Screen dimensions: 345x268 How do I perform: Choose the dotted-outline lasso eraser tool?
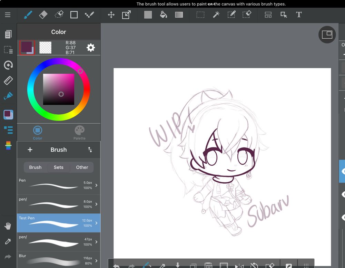pyautogui.click(x=59, y=15)
